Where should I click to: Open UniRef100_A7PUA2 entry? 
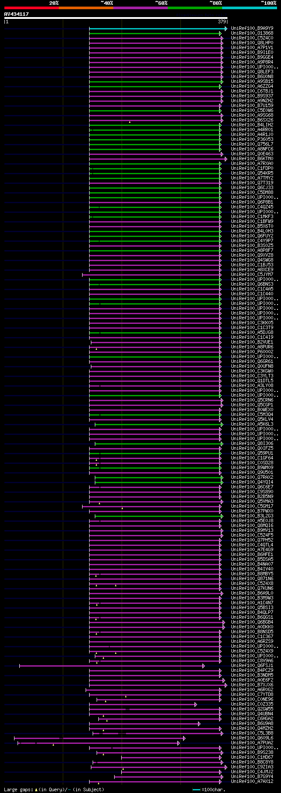(x=252, y=743)
